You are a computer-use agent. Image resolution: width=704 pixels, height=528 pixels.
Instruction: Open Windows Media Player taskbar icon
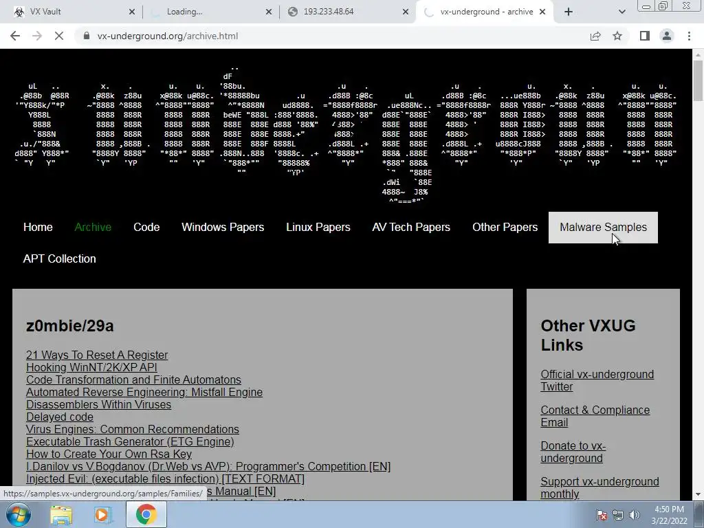click(102, 515)
